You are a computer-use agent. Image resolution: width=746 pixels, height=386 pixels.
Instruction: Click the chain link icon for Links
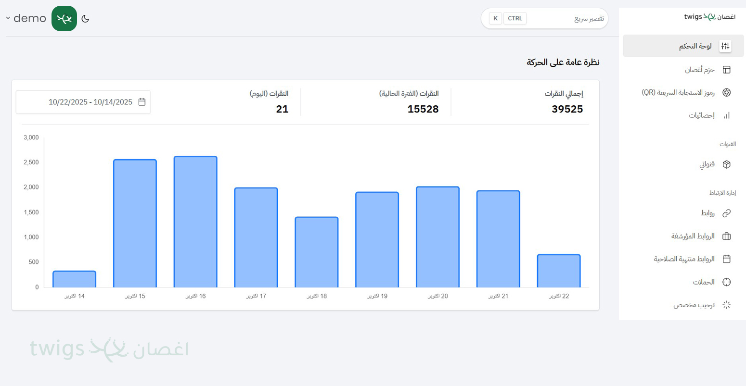click(x=726, y=213)
